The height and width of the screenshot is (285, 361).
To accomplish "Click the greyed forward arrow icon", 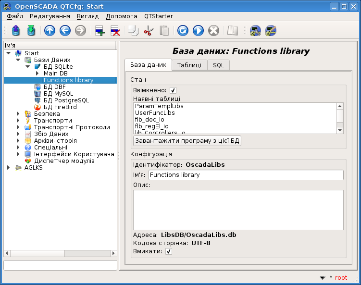I will pyautogui.click(x=80, y=31).
